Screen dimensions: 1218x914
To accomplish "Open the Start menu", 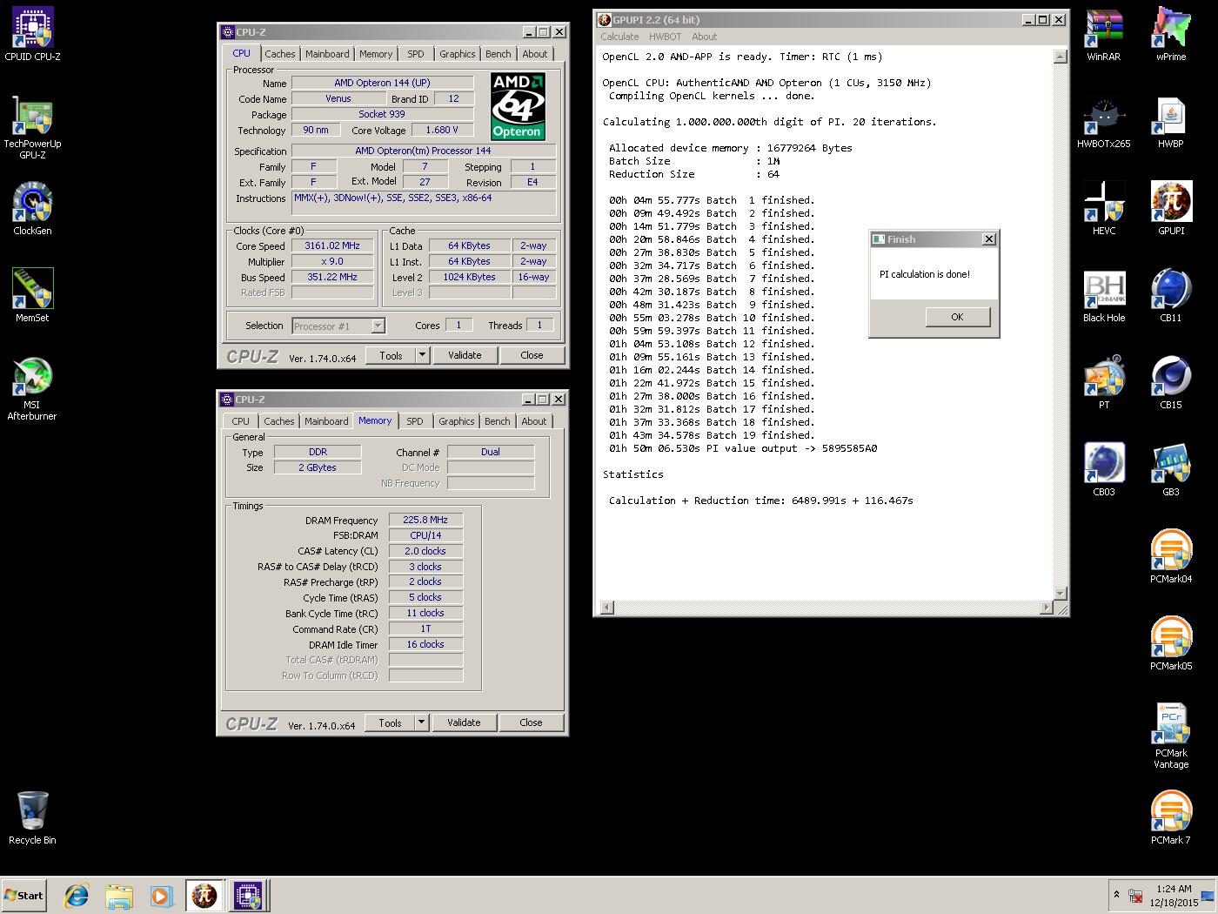I will click(23, 895).
